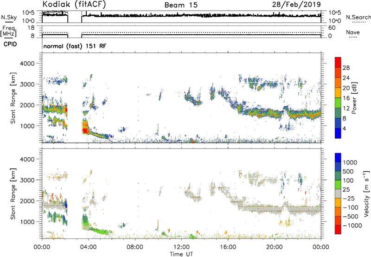The image size is (371, 257).
Task: Click the 'Beam 15' label
Action: pyautogui.click(x=181, y=5)
